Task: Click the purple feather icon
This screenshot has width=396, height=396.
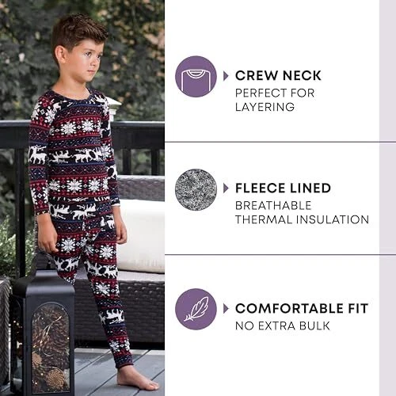Action: click(x=196, y=309)
